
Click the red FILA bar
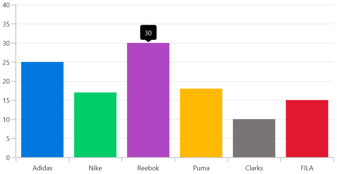307,129
